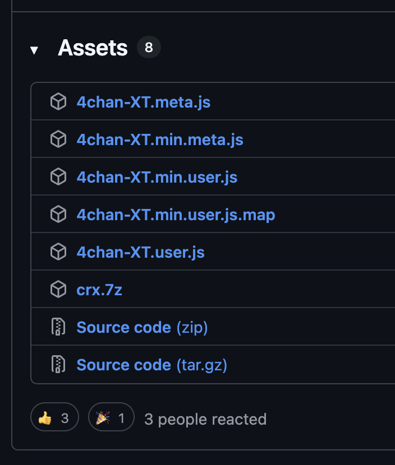Download crx.7z archive
Viewport: 395px width, 465px height.
[99, 290]
